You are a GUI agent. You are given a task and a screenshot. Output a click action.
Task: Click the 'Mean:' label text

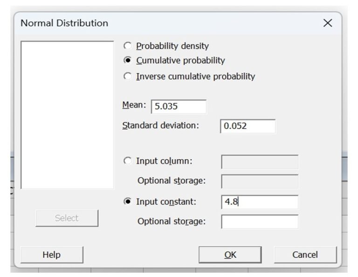[134, 105]
